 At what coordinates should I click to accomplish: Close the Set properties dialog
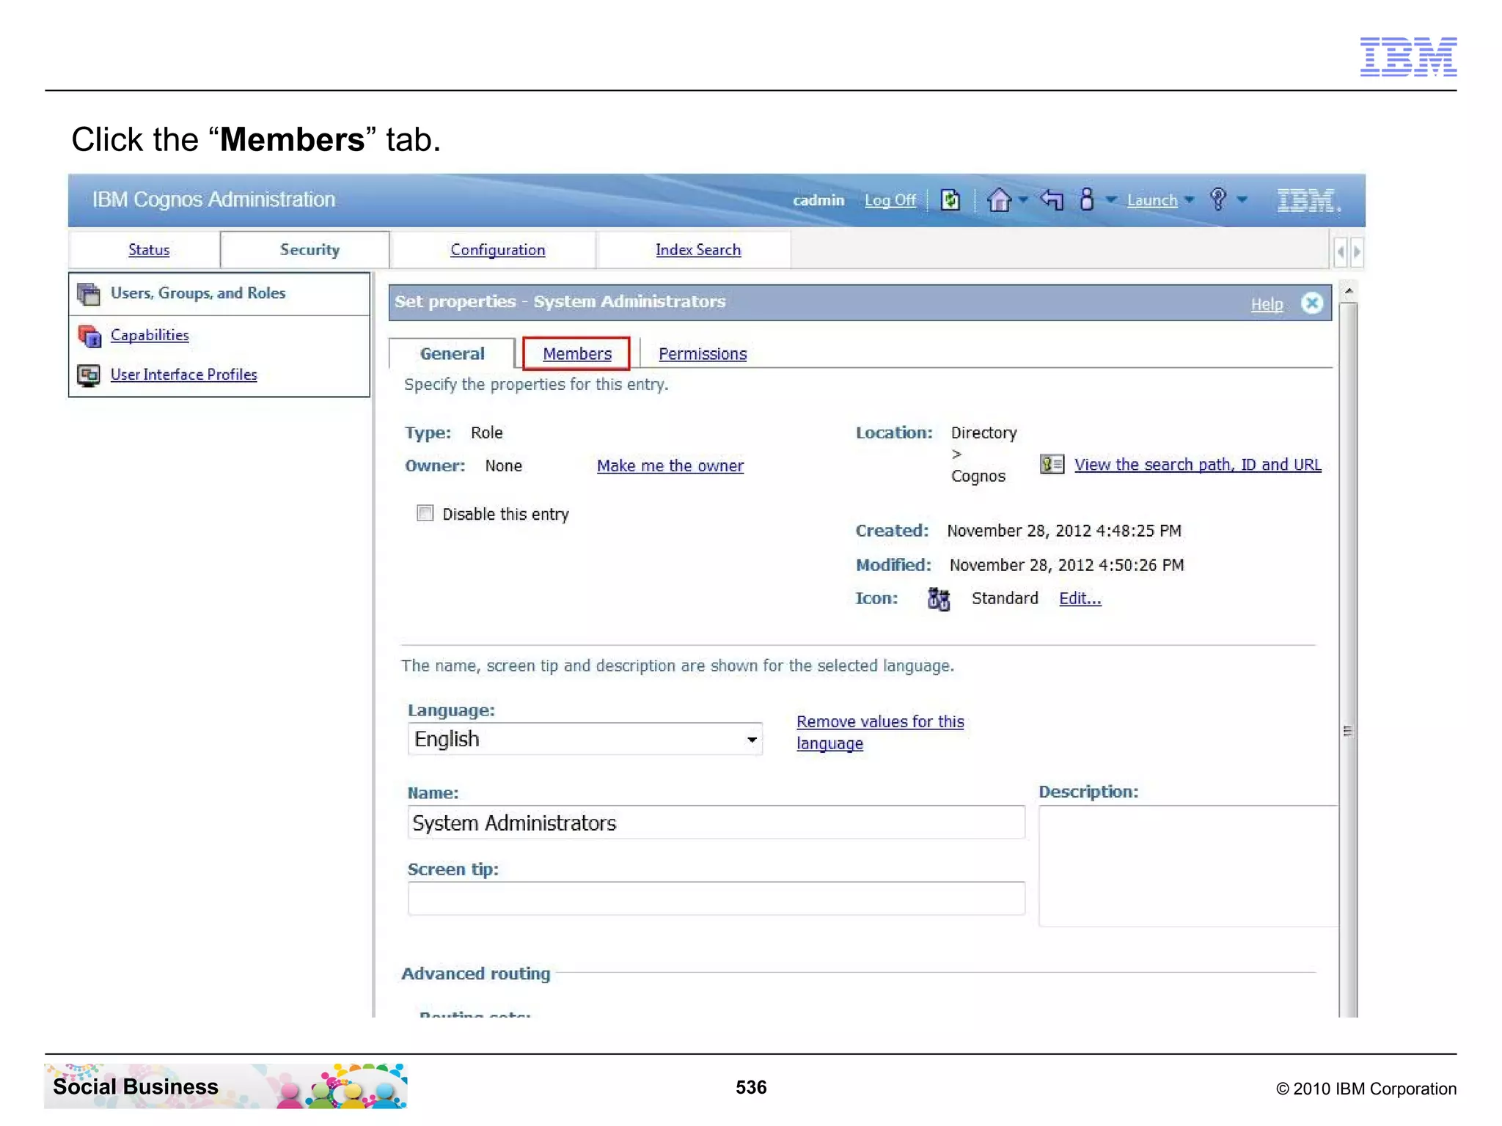coord(1311,303)
